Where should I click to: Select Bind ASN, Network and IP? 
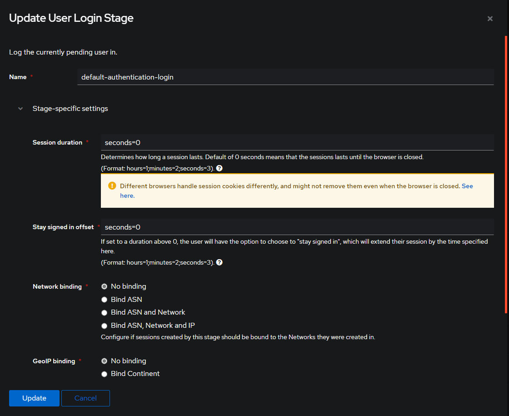pyautogui.click(x=105, y=326)
